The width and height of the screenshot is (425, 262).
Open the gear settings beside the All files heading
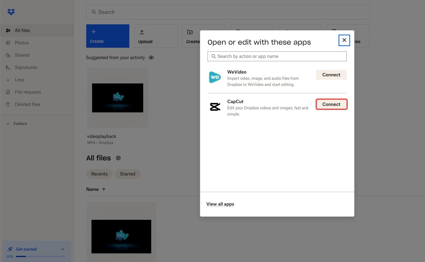click(x=118, y=158)
